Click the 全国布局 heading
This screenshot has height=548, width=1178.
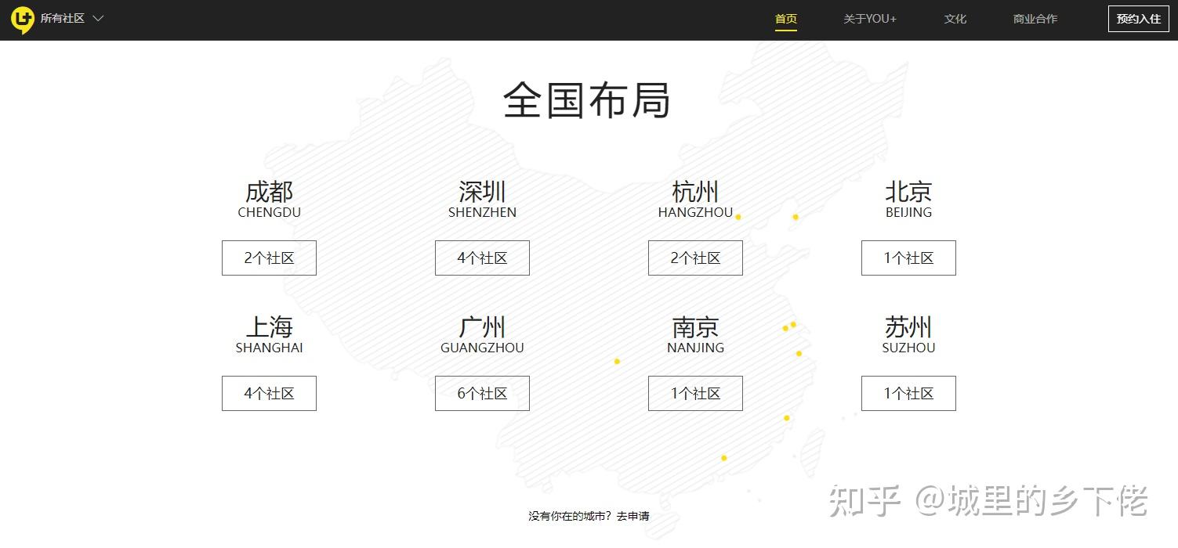(587, 100)
